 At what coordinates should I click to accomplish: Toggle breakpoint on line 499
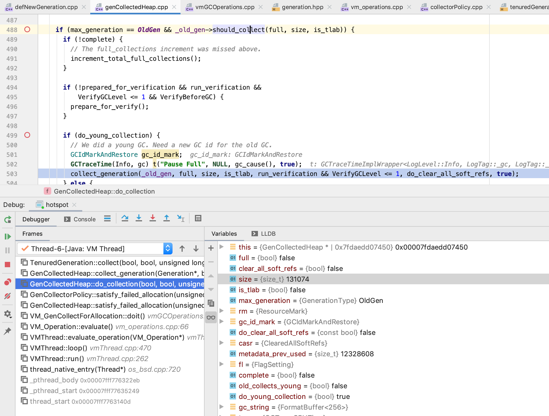pyautogui.click(x=27, y=135)
